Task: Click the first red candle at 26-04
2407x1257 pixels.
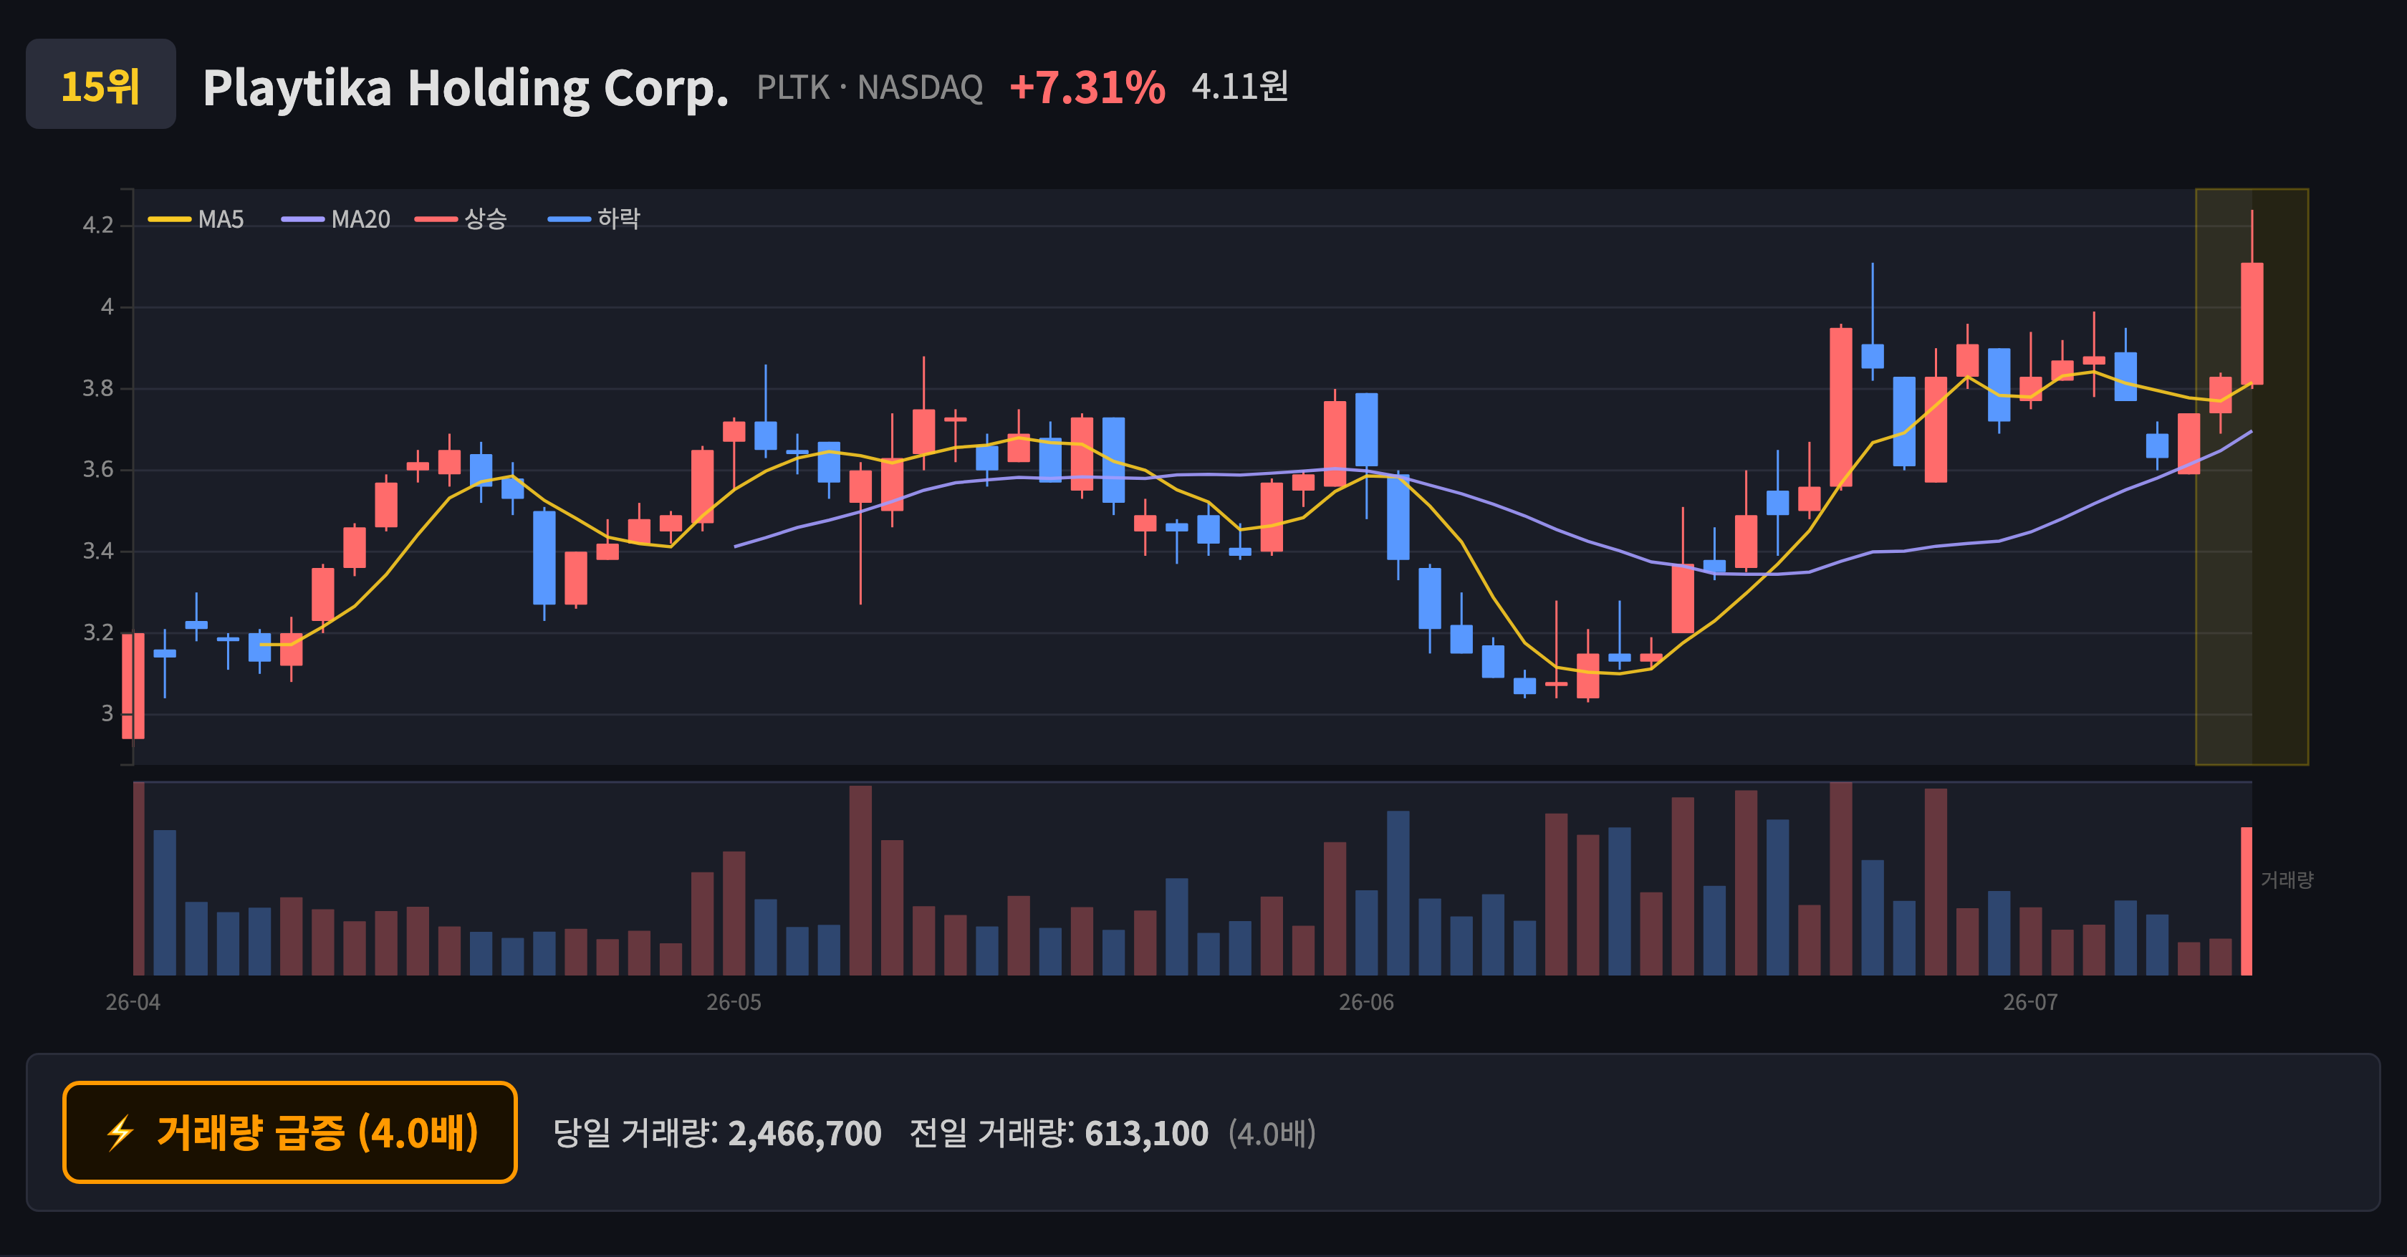Action: pyautogui.click(x=134, y=685)
